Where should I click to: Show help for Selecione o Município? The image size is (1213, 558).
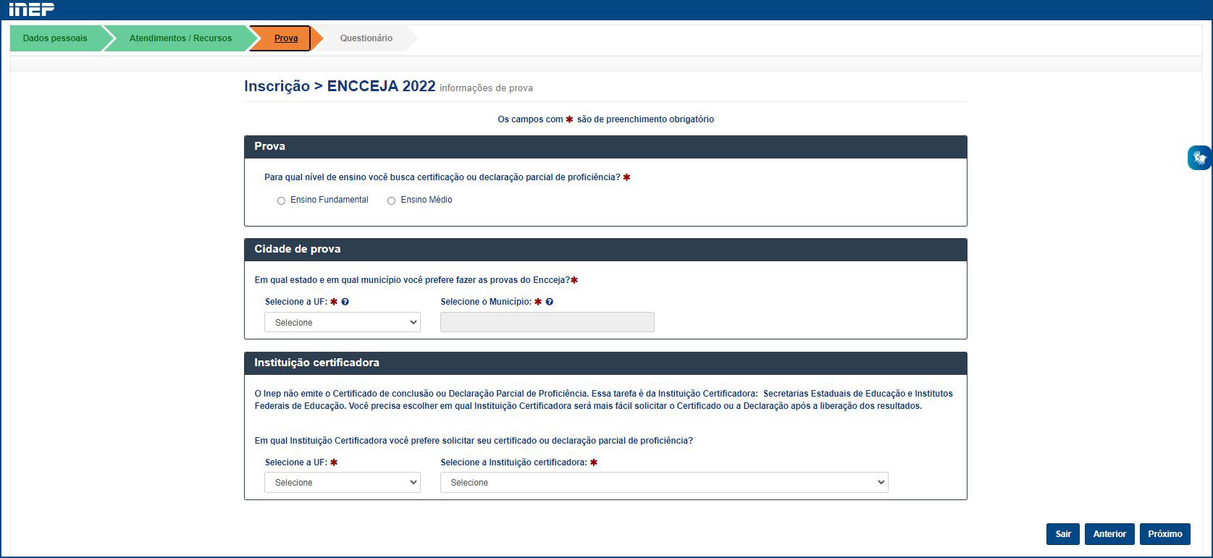point(550,302)
